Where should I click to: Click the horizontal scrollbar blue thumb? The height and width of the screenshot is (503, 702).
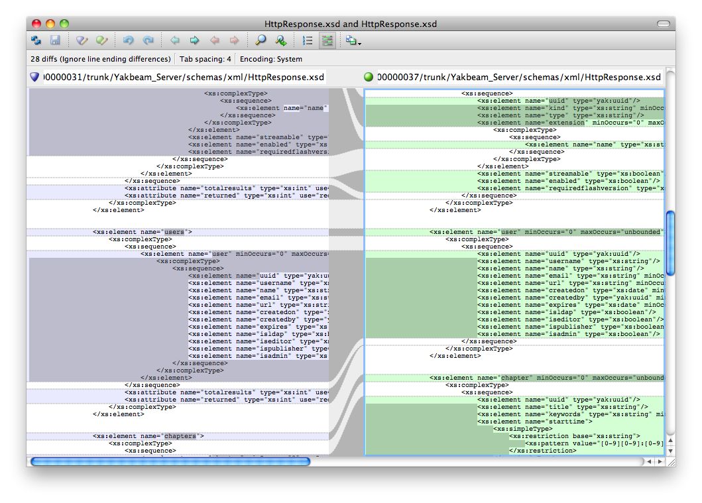click(170, 461)
